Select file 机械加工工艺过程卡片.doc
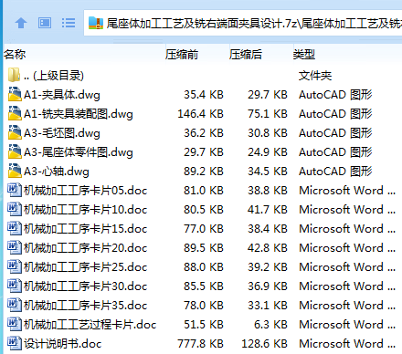This screenshot has width=402, height=354. pyautogui.click(x=90, y=325)
